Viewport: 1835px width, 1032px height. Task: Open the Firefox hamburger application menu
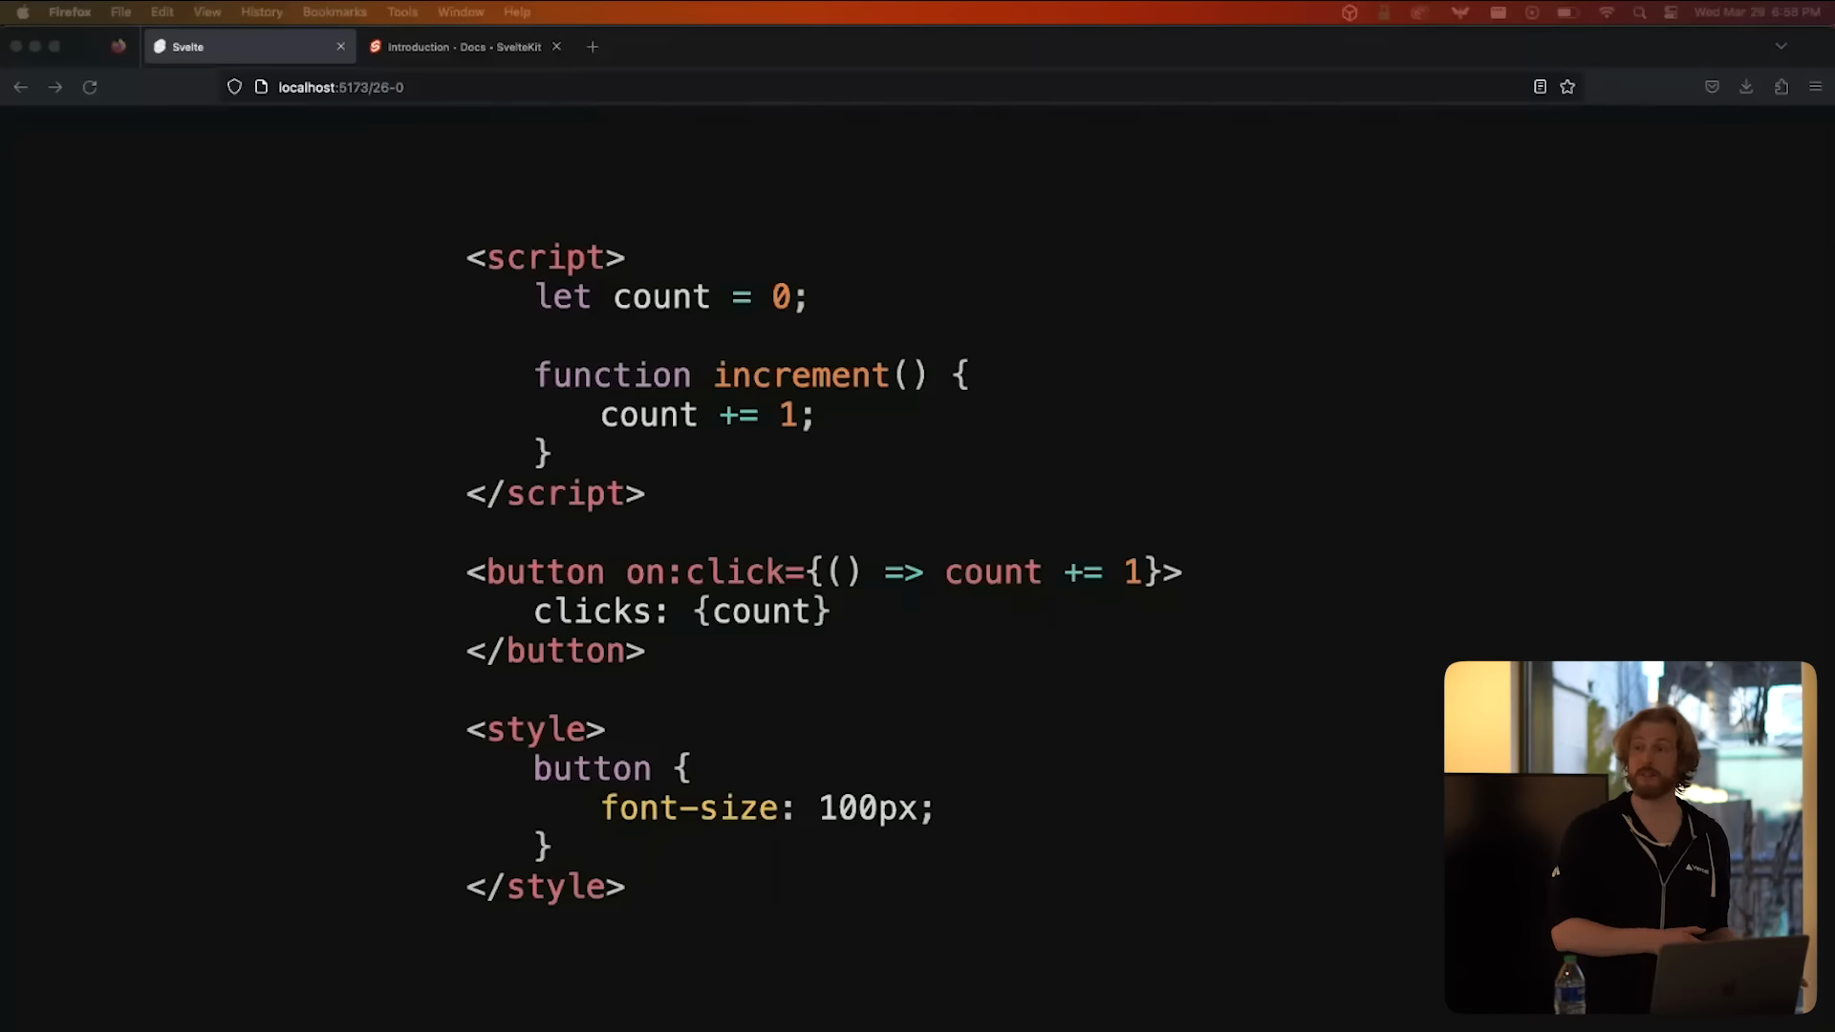coord(1816,87)
